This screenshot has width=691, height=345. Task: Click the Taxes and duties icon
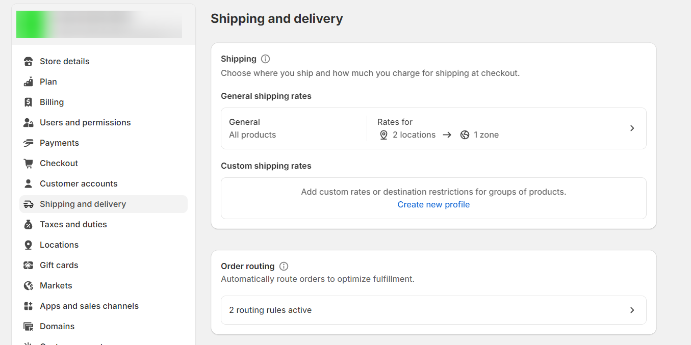click(29, 225)
